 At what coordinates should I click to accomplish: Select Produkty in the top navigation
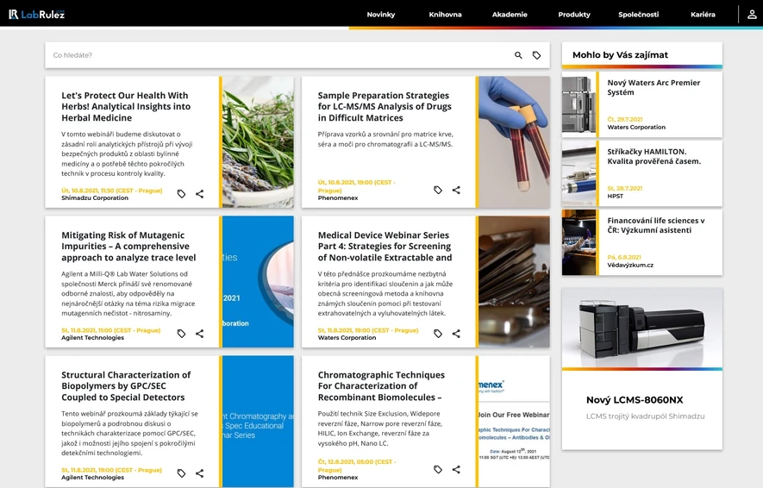coord(574,15)
